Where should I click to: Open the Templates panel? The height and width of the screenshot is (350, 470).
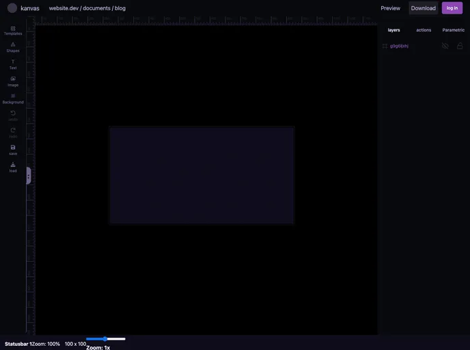click(13, 31)
